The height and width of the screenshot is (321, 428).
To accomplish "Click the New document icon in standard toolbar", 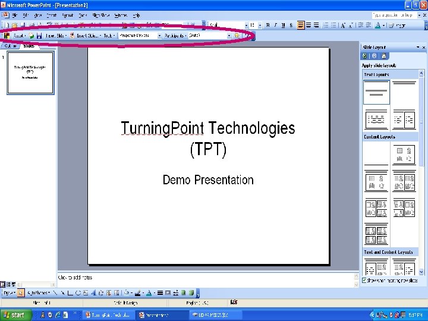I will pyautogui.click(x=7, y=26).
